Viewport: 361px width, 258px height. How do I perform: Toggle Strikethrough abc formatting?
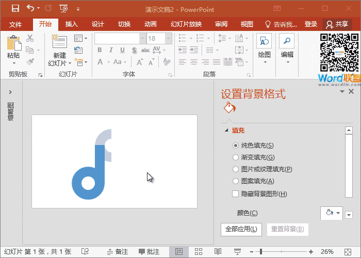coord(145,50)
